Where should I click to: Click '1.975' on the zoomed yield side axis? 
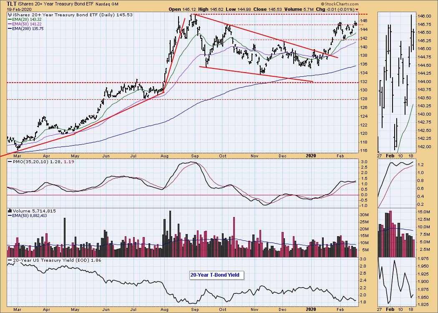click(424, 259)
